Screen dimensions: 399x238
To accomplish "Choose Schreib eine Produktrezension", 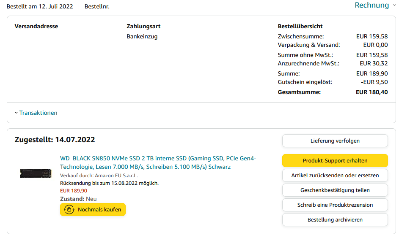I will [335, 205].
